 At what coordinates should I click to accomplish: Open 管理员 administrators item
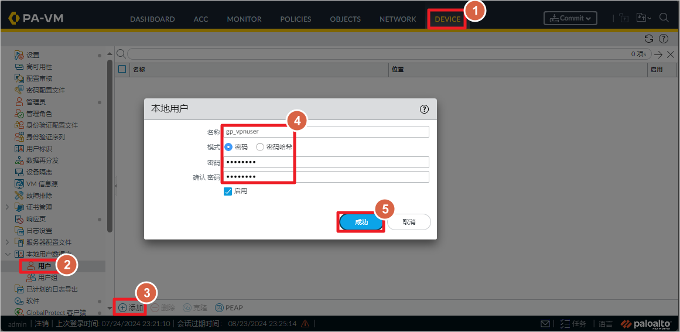pyautogui.click(x=36, y=102)
